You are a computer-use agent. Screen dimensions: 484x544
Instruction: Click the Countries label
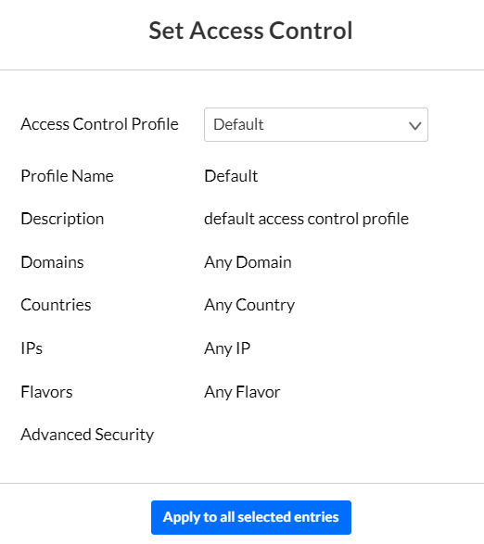click(x=56, y=305)
